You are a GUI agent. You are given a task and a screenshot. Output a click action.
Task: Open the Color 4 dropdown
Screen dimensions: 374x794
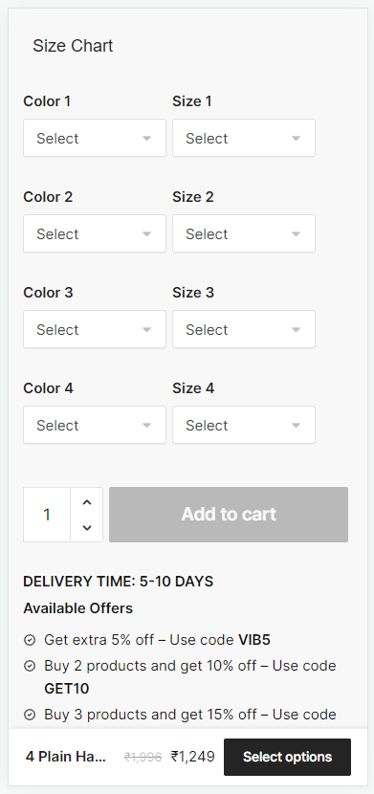pyautogui.click(x=95, y=425)
